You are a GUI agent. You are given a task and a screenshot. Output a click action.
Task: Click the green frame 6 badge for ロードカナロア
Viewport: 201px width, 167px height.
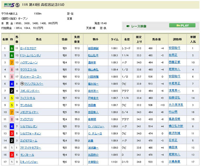click(x=11, y=48)
